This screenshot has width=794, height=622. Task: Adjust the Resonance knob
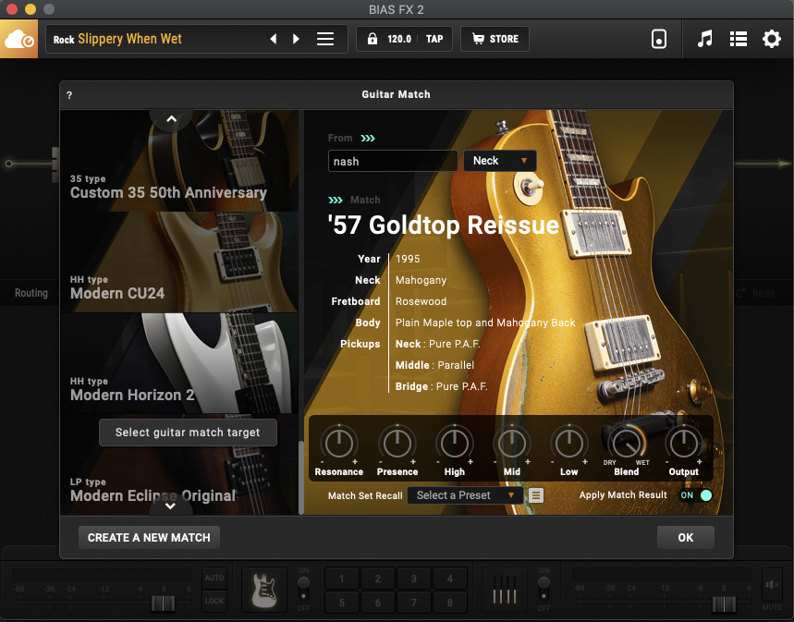pos(338,444)
